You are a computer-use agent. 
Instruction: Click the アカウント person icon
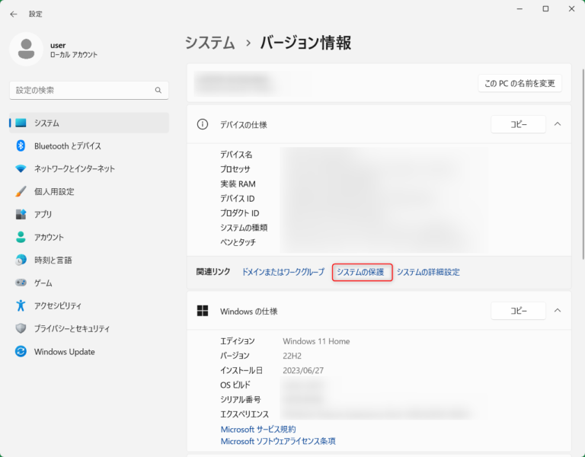21,237
